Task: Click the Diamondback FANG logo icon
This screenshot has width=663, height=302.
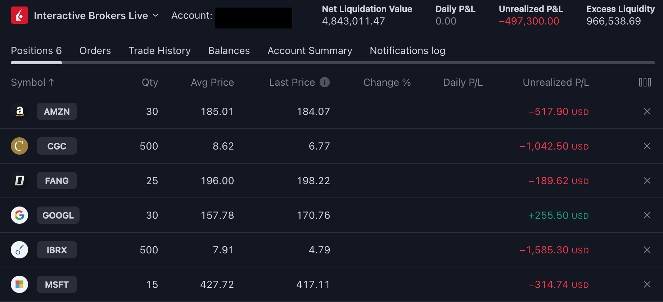Action: (19, 181)
